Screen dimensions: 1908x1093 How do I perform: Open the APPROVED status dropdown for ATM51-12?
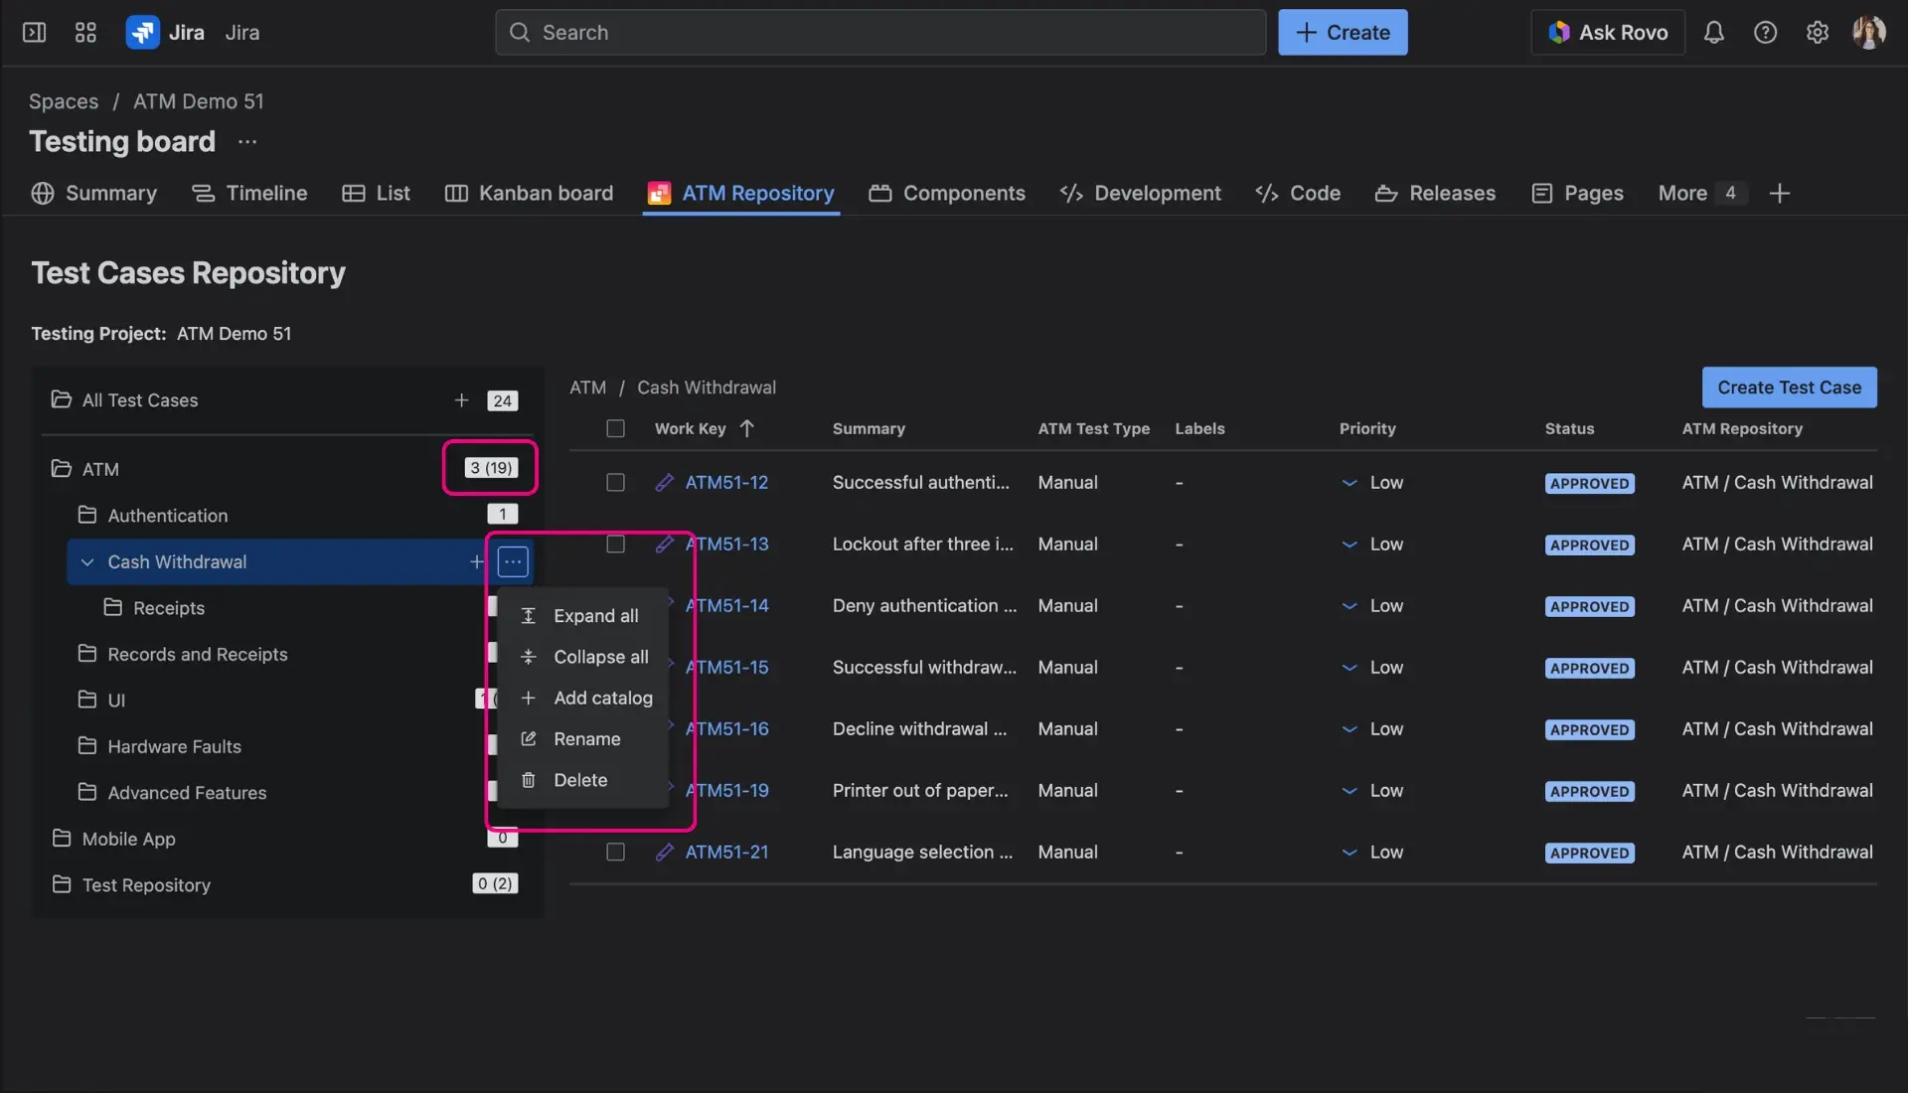[x=1589, y=484]
